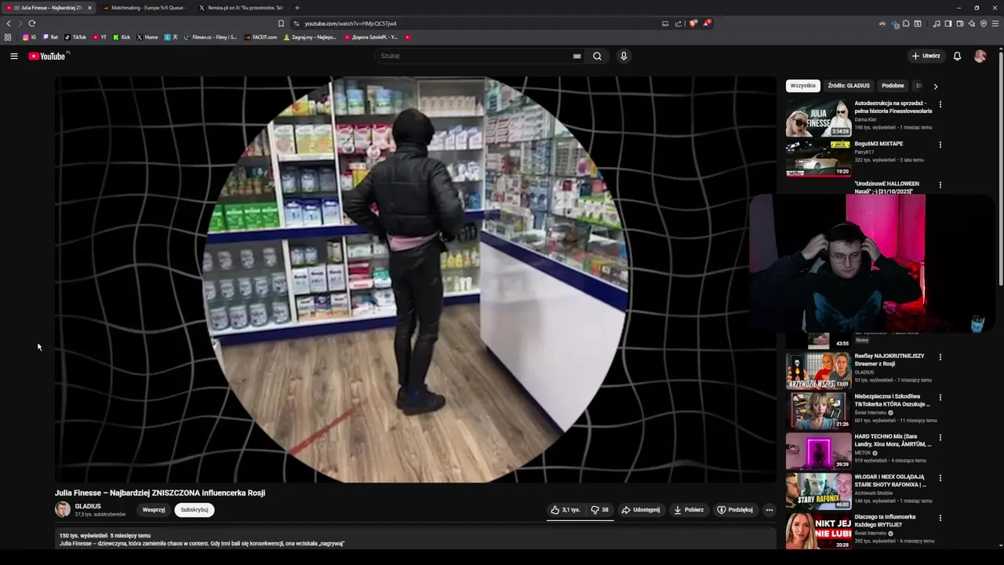This screenshot has width=1004, height=565.
Task: Open IG bookmark
Action: click(x=29, y=37)
